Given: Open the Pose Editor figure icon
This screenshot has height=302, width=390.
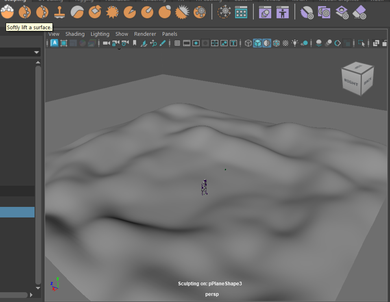Looking at the screenshot, I should pyautogui.click(x=282, y=13).
